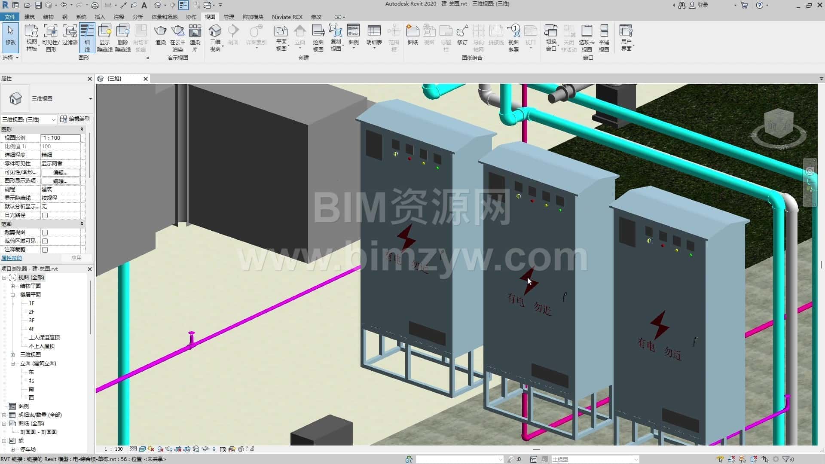825x464 pixels.
Task: Toggle Annotation Crop (注释裁剪) checkbox
Action: 45,250
